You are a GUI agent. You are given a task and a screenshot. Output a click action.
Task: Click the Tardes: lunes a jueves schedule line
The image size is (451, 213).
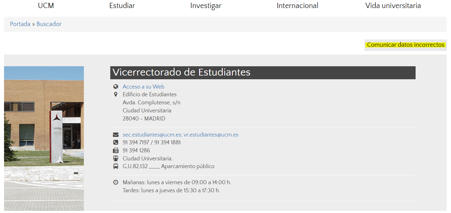tap(171, 190)
